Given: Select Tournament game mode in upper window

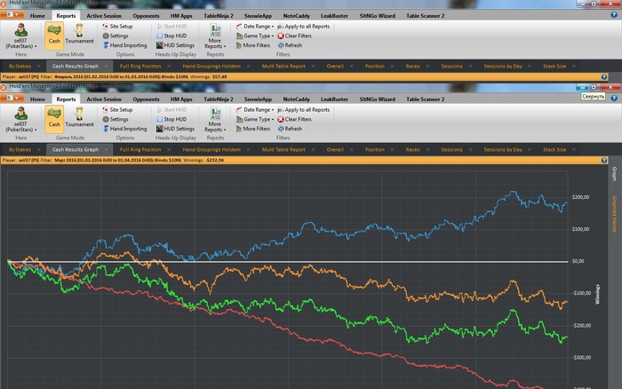Looking at the screenshot, I should (x=79, y=36).
